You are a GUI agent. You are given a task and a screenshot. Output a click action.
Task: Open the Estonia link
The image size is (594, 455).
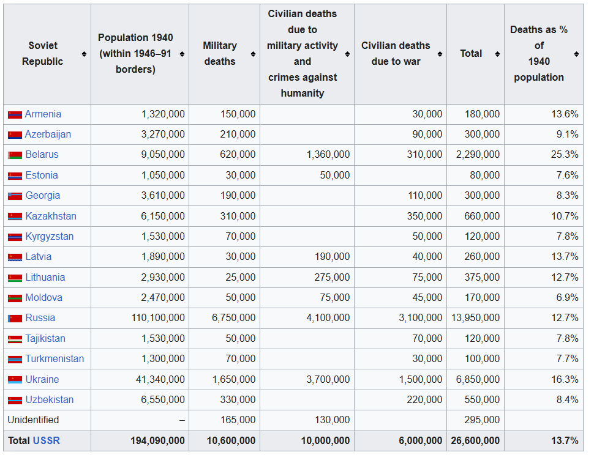click(42, 175)
